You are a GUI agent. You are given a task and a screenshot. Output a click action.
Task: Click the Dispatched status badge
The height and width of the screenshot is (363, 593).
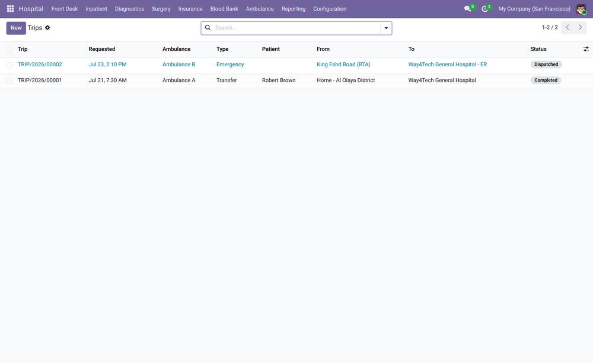point(546,65)
